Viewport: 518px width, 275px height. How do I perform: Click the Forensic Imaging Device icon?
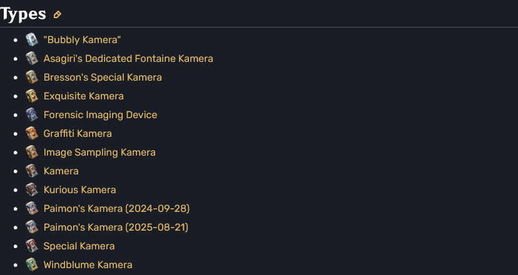coord(32,114)
